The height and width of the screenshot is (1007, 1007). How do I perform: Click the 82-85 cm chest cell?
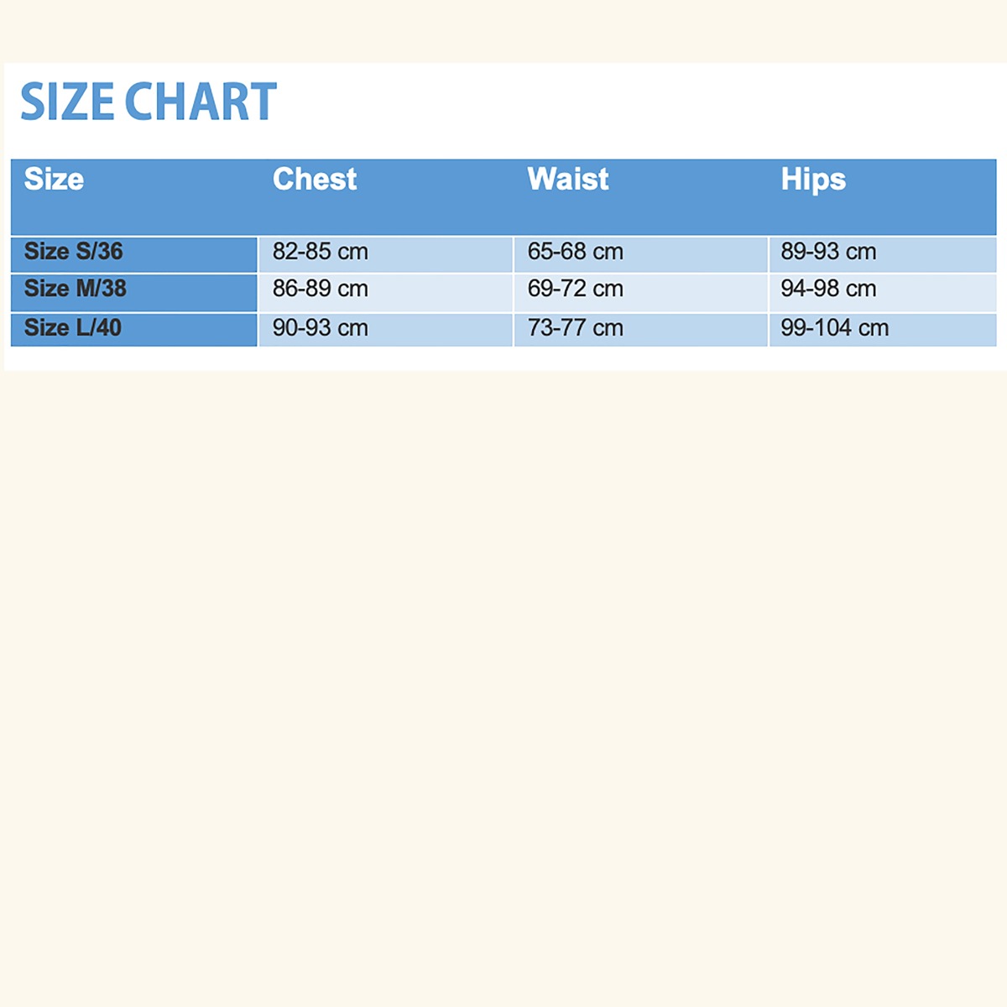click(321, 252)
